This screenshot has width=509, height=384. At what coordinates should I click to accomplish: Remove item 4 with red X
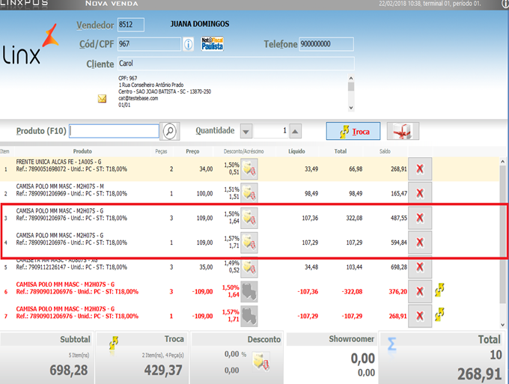420,243
